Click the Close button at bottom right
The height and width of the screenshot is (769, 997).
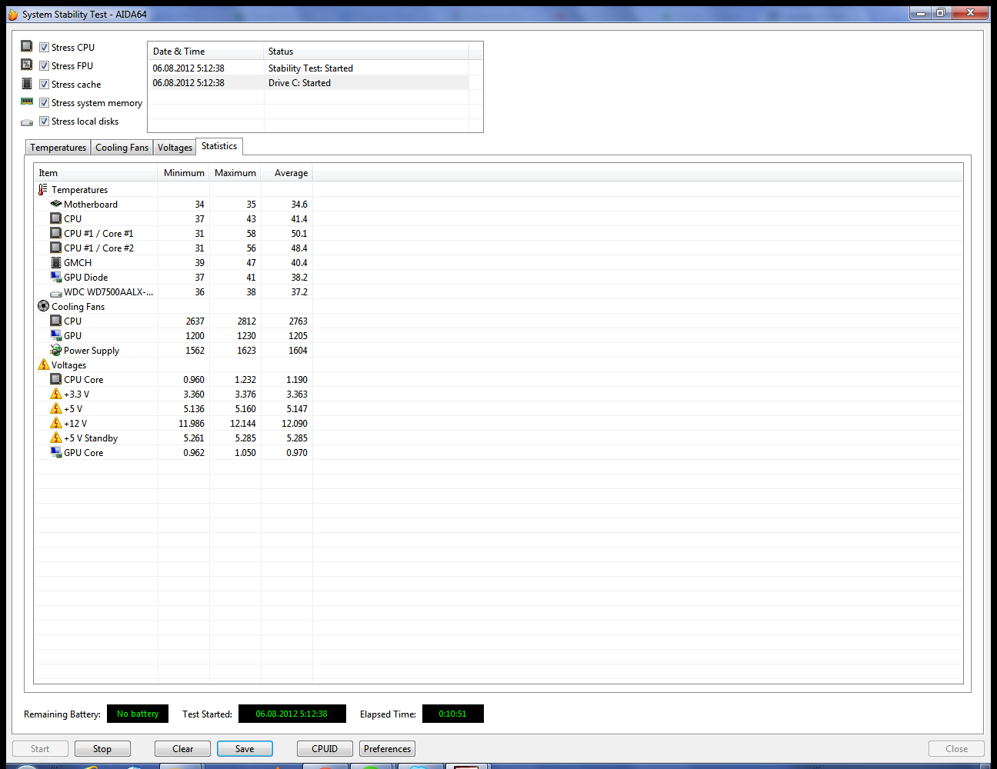point(956,749)
